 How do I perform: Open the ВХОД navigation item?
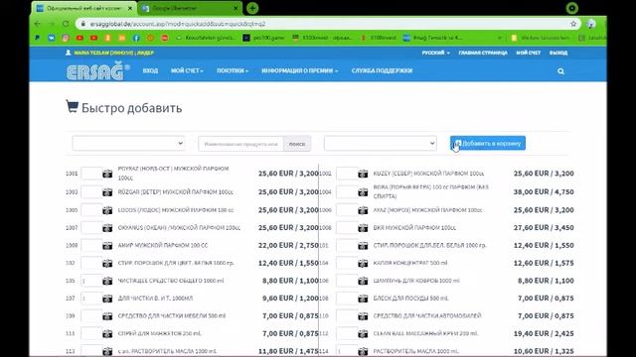[x=150, y=70]
